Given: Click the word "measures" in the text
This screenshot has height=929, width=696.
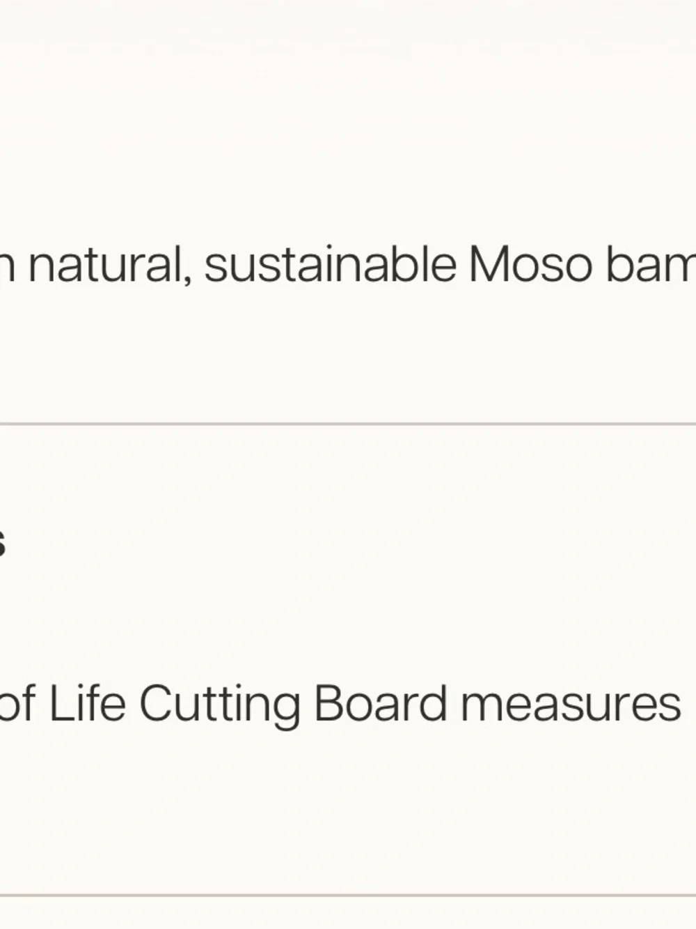Looking at the screenshot, I should 571,704.
